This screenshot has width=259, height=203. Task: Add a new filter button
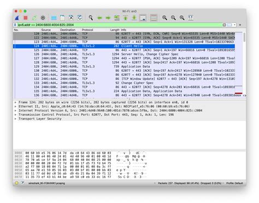tap(240, 25)
